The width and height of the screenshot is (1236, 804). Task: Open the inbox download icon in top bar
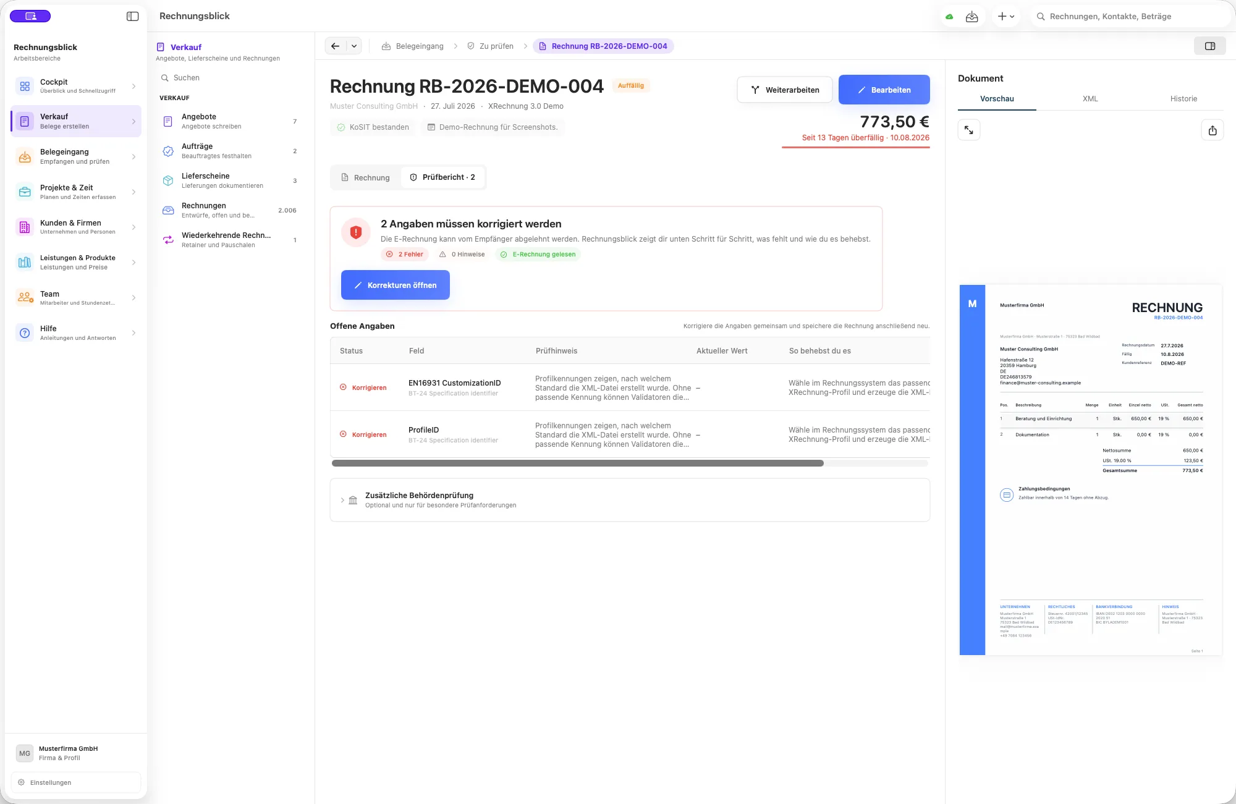coord(972,17)
